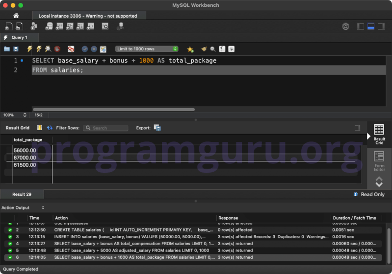Save query to favorites star icon
392x274 pixels.
coord(190,49)
